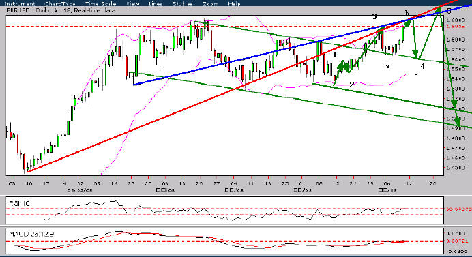Open the View menu
The image size is (472, 257).
coord(133,4)
